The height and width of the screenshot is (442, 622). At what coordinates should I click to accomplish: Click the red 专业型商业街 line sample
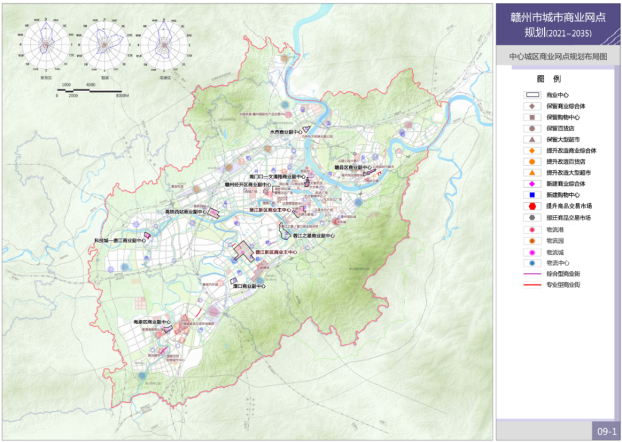pyautogui.click(x=532, y=285)
